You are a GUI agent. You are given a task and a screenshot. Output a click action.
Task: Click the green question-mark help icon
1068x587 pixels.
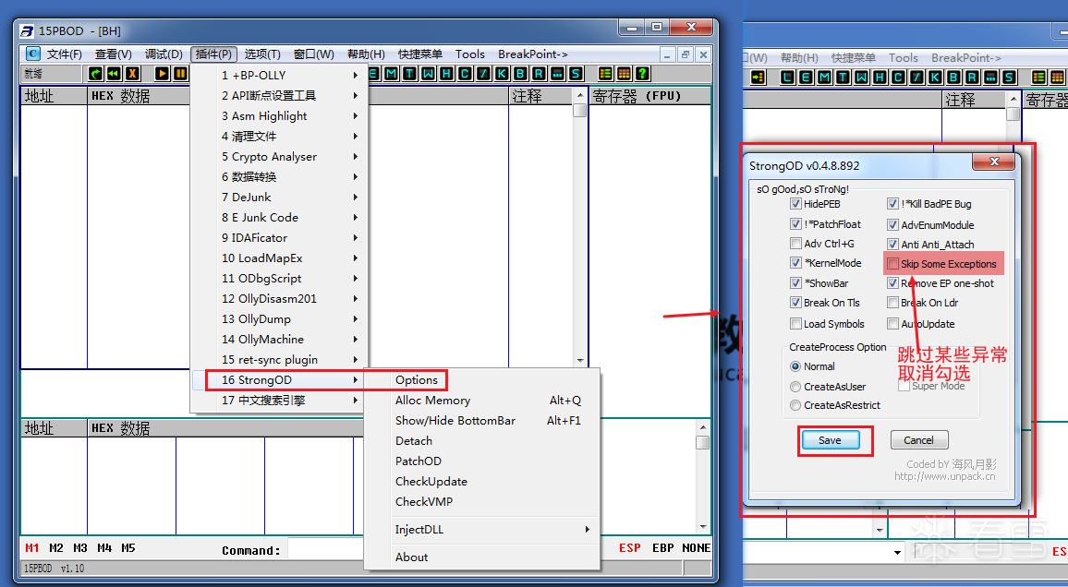642,74
